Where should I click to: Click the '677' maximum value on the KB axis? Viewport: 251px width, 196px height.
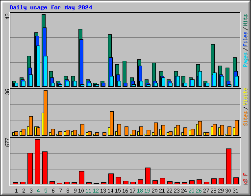(7, 142)
